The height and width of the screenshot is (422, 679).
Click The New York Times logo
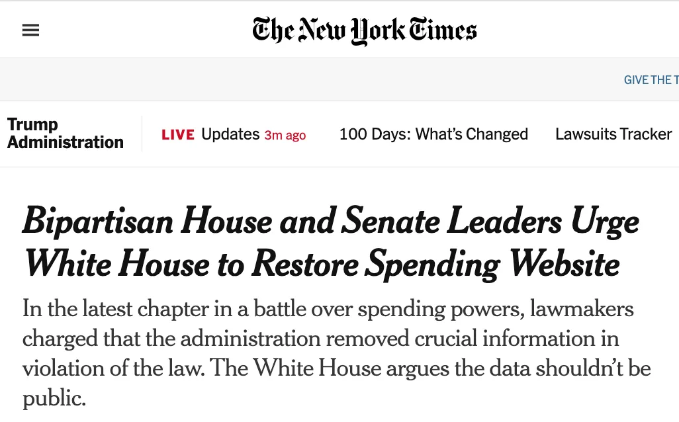[x=364, y=30]
